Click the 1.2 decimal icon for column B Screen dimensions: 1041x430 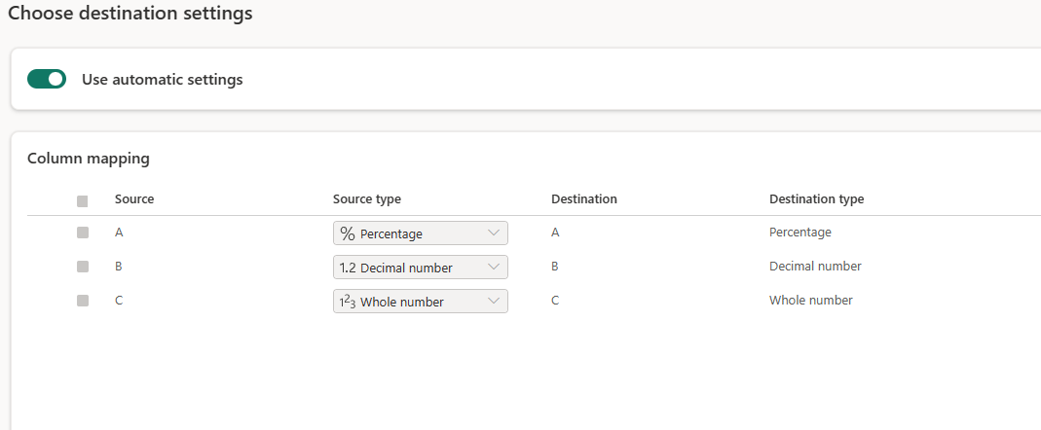point(348,268)
